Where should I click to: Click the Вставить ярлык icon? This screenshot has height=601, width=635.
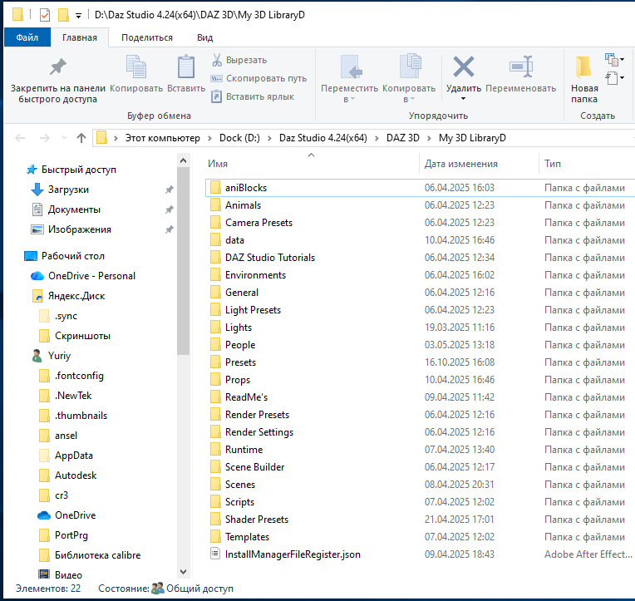[x=217, y=96]
